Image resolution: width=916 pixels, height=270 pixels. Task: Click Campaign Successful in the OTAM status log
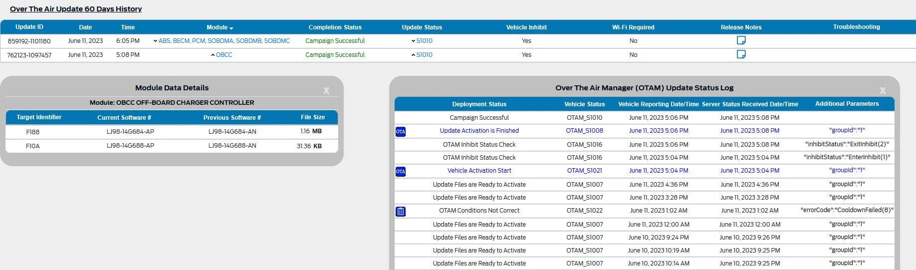pyautogui.click(x=479, y=118)
